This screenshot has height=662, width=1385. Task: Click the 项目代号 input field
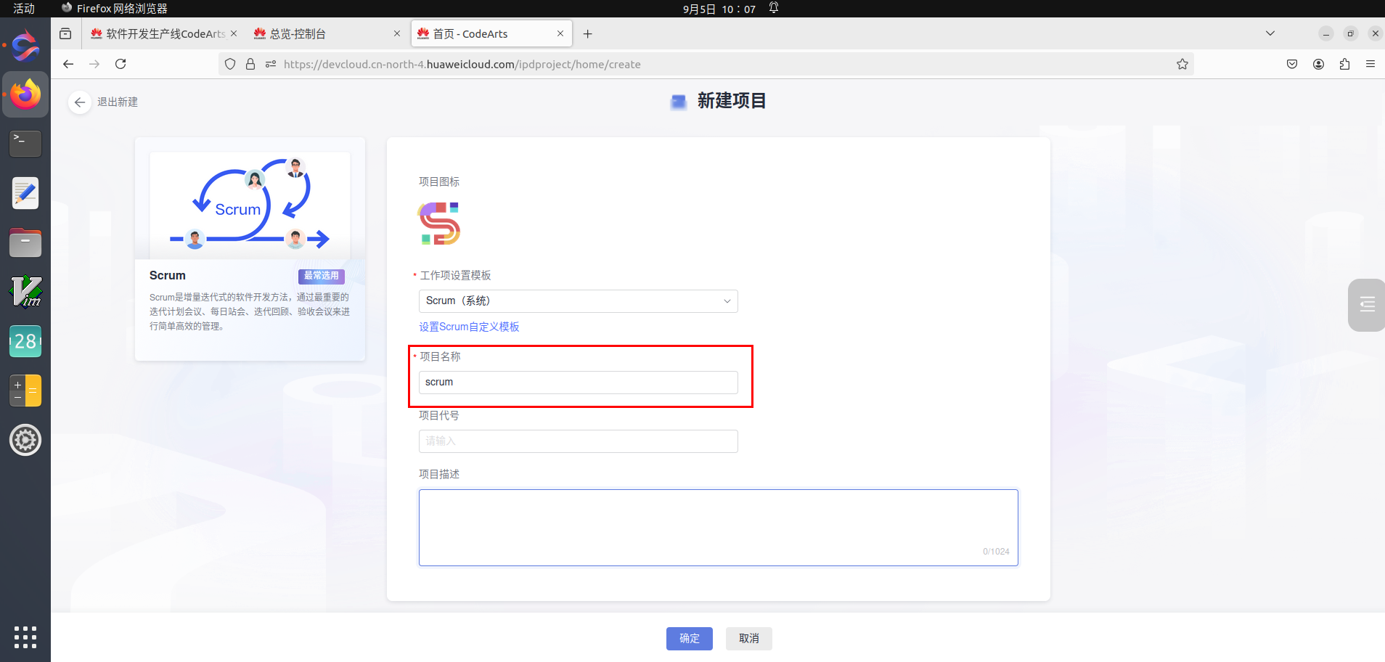coord(579,441)
